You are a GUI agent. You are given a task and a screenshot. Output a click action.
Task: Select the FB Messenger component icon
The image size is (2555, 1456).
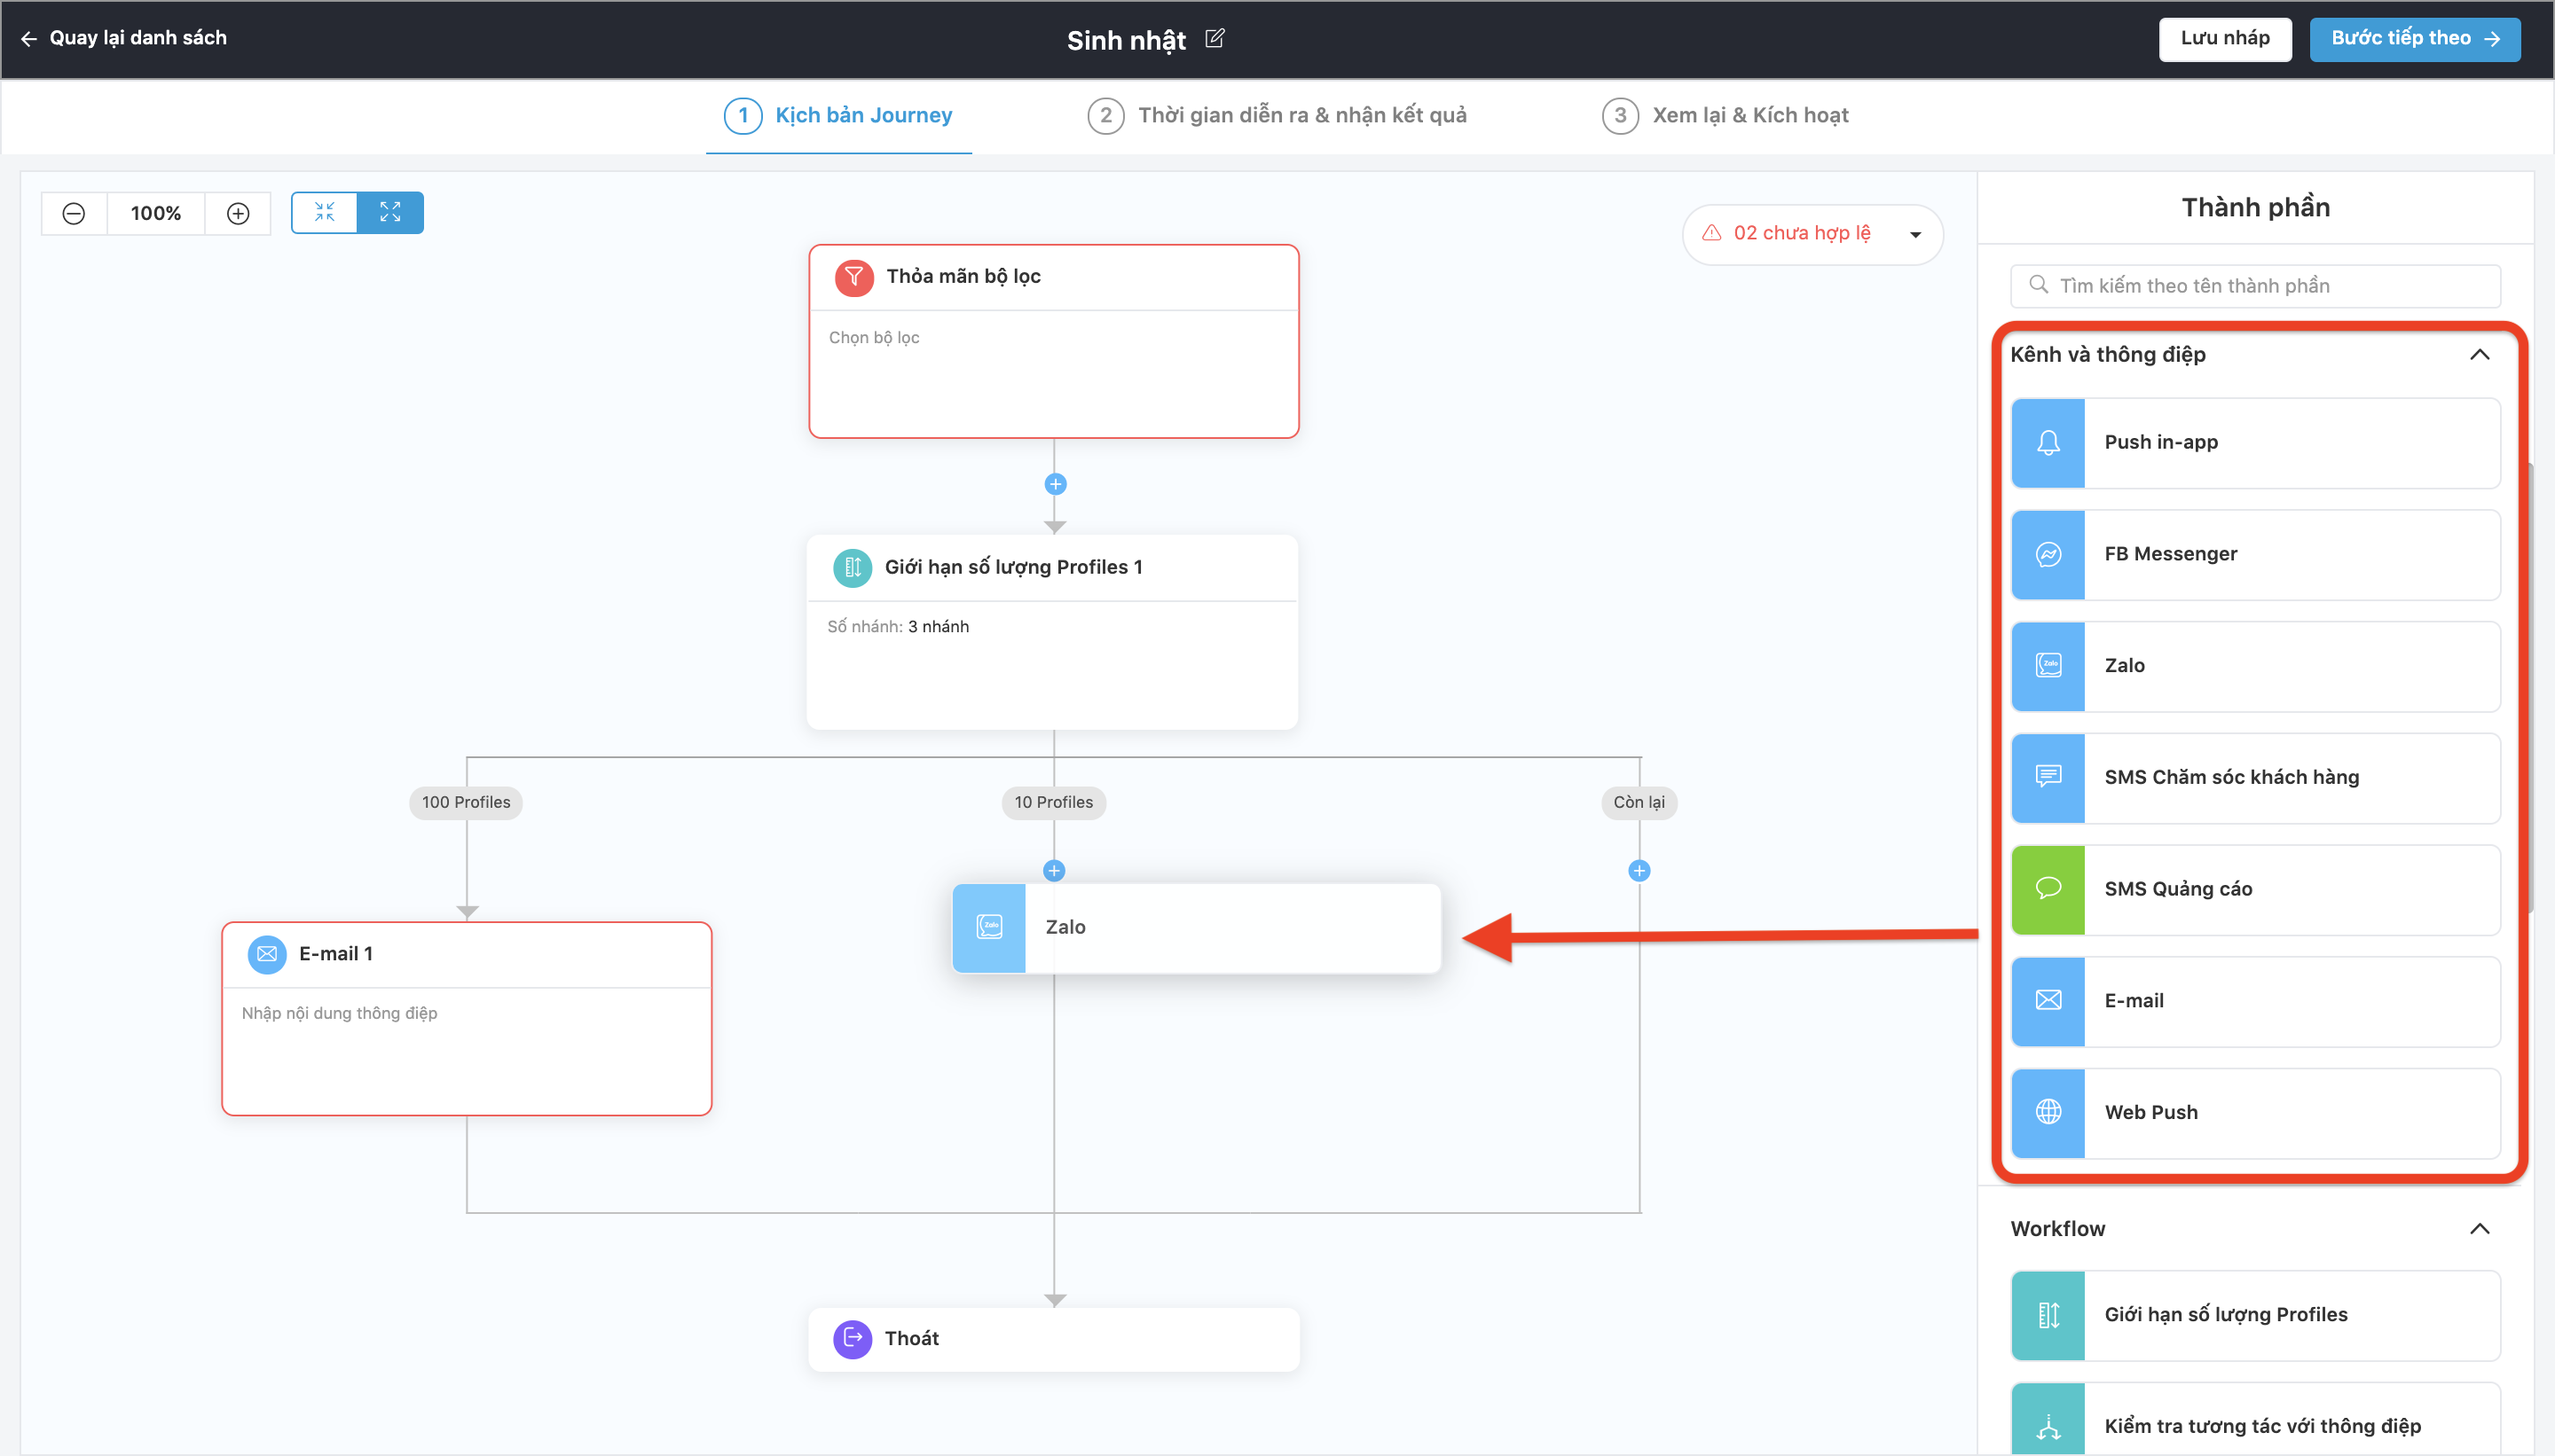pos(2048,554)
